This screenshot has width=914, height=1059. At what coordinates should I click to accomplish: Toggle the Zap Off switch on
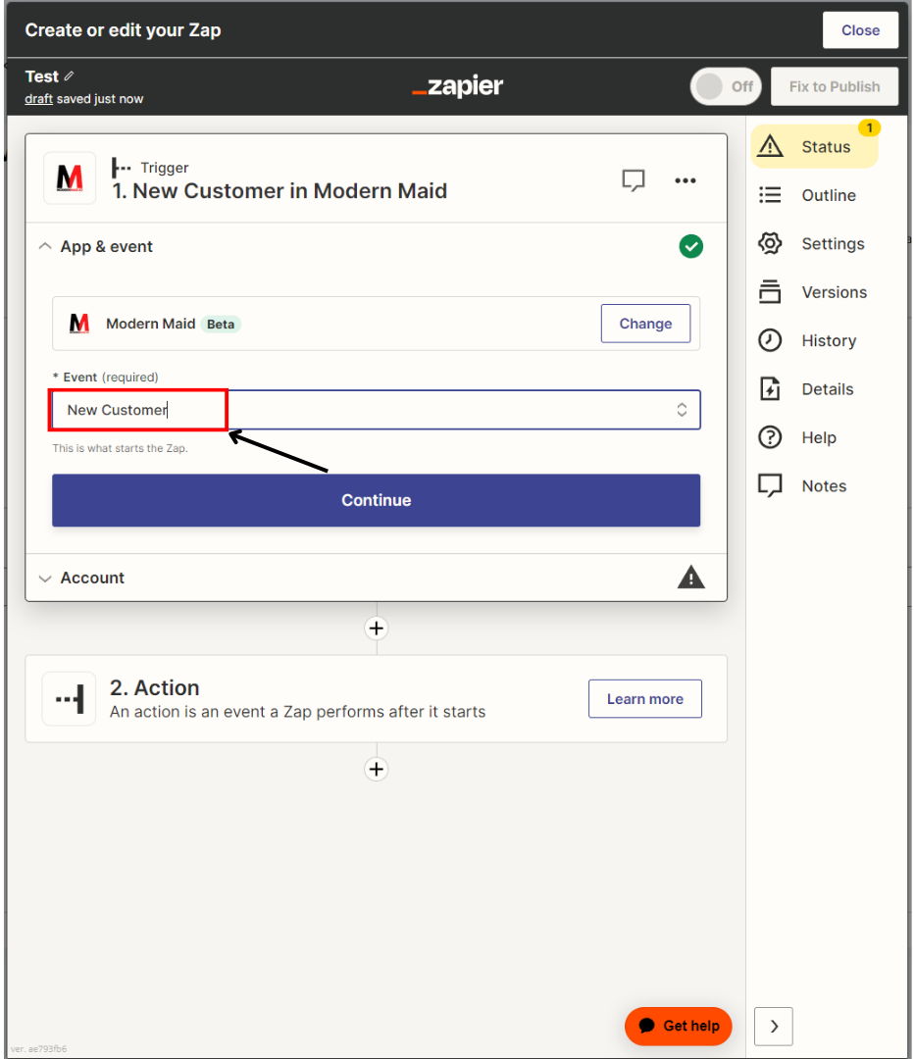[x=726, y=86]
